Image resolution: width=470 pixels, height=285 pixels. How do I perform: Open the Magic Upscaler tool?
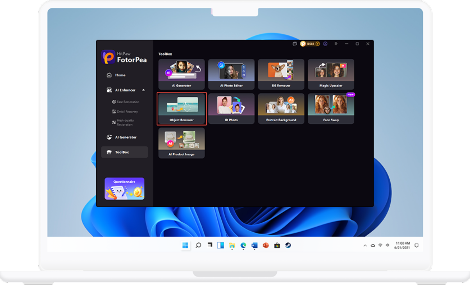[331, 74]
